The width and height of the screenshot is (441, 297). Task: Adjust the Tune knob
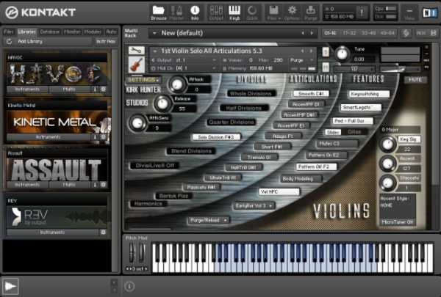pos(342,54)
